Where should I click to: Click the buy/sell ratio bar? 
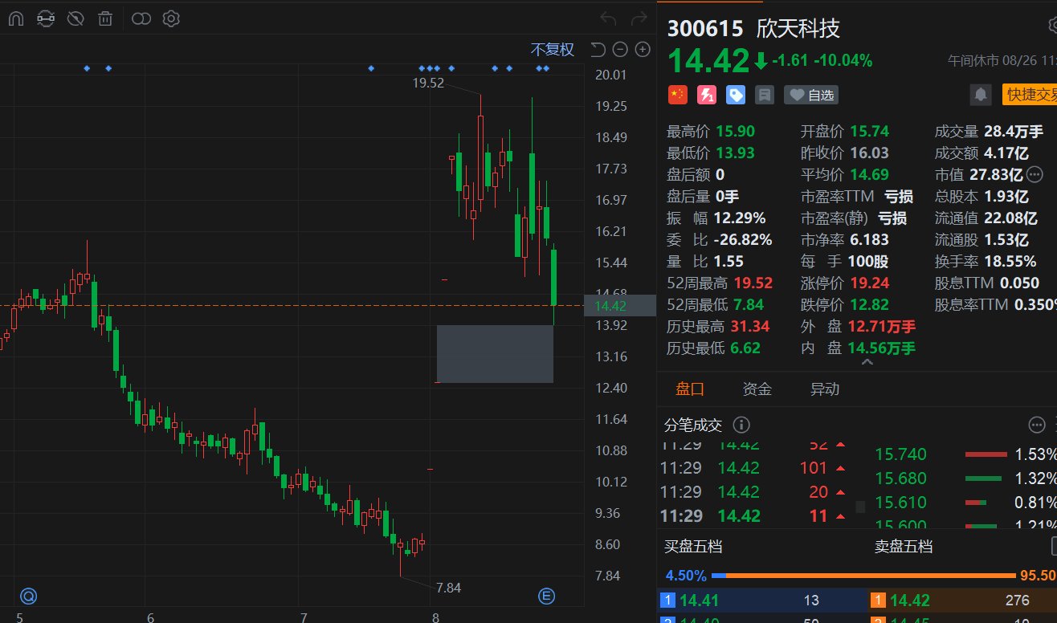coord(863,576)
